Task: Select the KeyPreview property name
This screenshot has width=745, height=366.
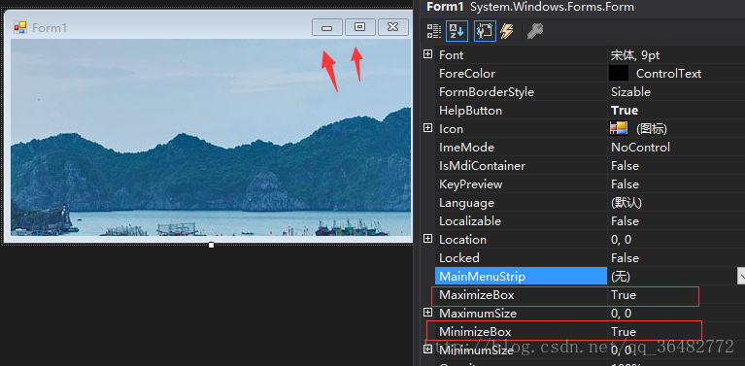Action: (471, 184)
